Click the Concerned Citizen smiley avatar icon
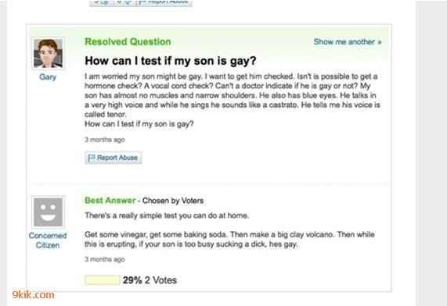The width and height of the screenshot is (447, 306). 49,212
